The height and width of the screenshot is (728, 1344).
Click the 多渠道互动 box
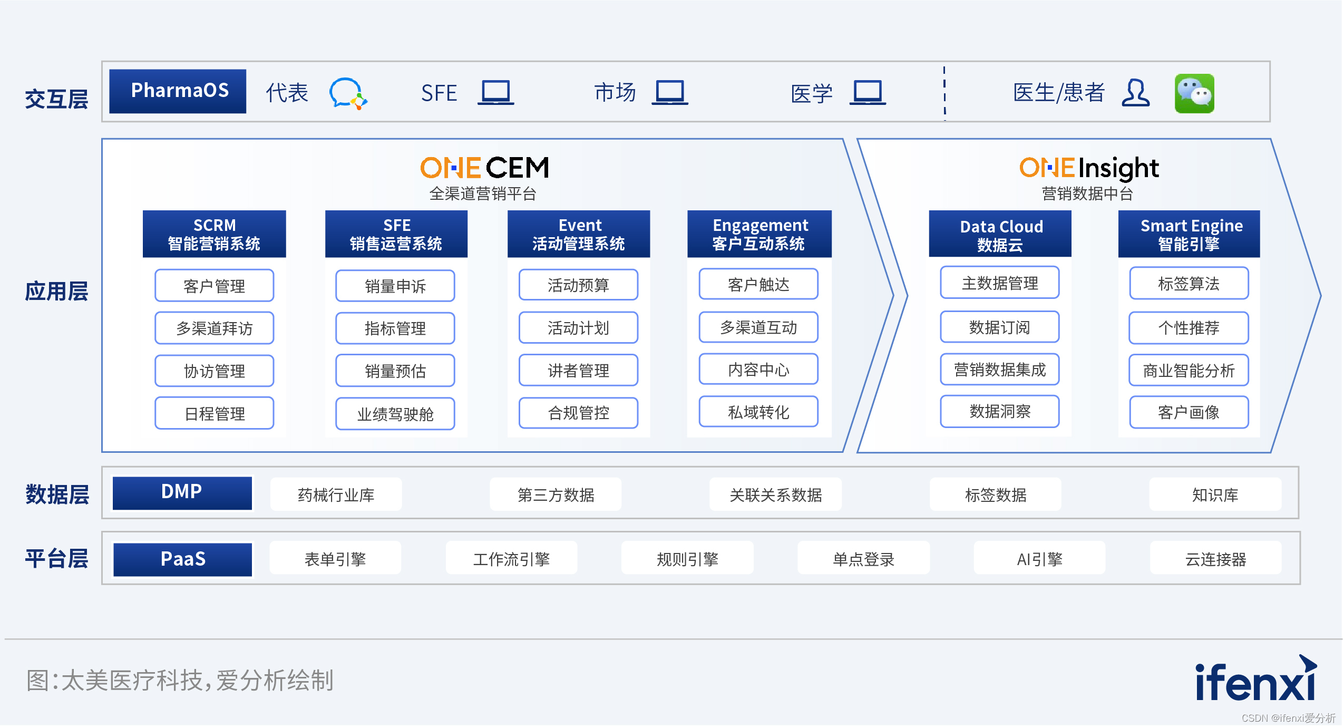[x=758, y=327]
